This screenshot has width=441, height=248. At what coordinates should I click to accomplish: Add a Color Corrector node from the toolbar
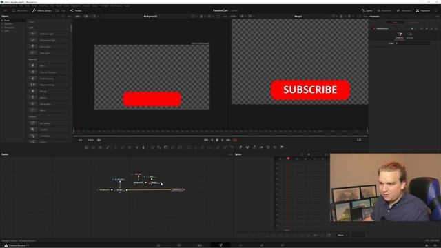pyautogui.click(x=116, y=147)
